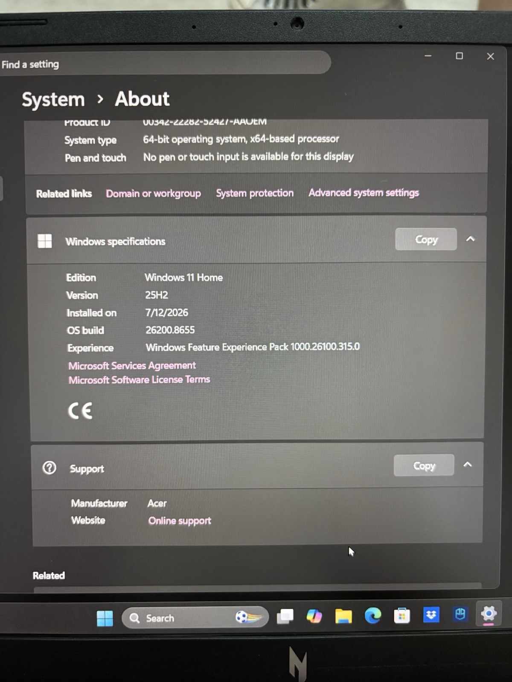Select the Windows 11 Home edition text
The height and width of the screenshot is (682, 512).
click(x=183, y=277)
